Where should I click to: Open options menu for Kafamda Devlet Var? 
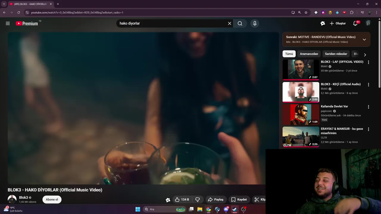(x=368, y=107)
